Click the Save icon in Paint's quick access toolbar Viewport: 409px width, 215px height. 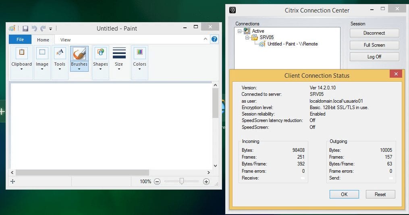pos(25,29)
